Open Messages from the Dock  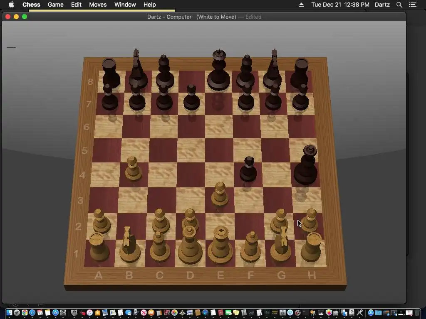128,312
